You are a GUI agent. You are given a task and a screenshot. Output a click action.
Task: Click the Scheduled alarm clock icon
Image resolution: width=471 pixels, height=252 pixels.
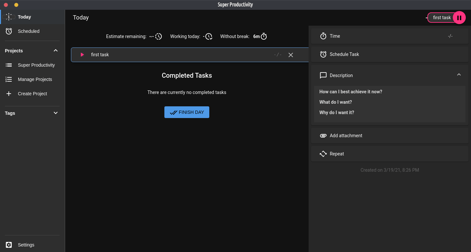[9, 31]
